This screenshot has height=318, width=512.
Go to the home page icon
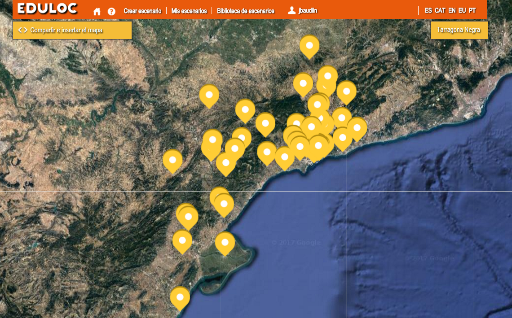point(97,11)
